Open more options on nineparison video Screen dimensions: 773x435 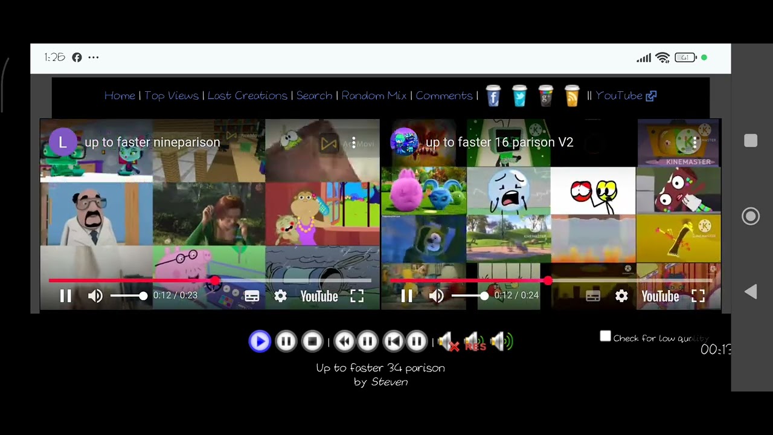(x=354, y=143)
